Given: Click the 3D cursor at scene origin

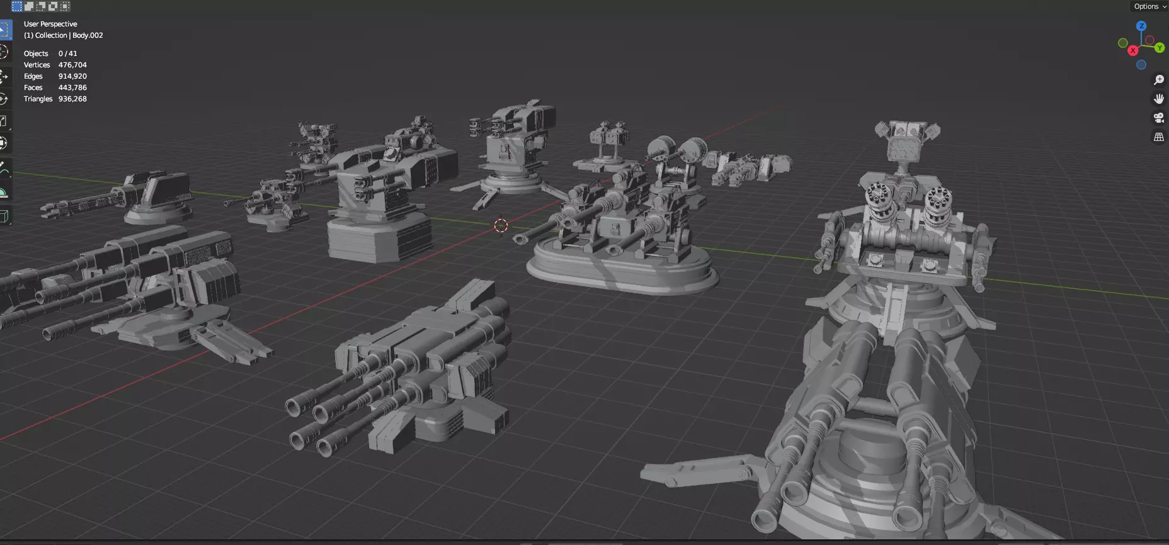Looking at the screenshot, I should click(x=501, y=225).
